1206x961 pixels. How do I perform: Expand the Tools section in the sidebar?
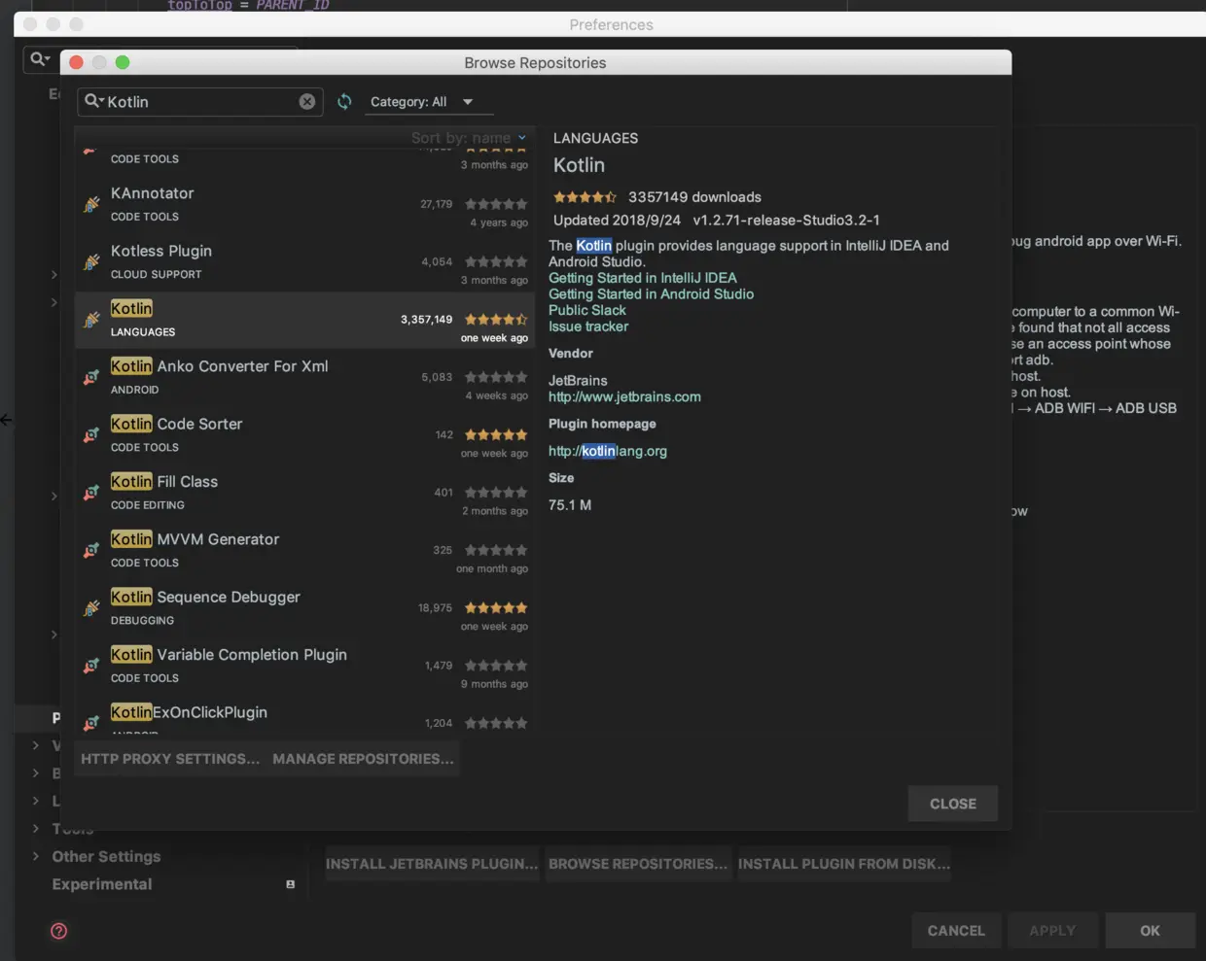click(x=34, y=829)
